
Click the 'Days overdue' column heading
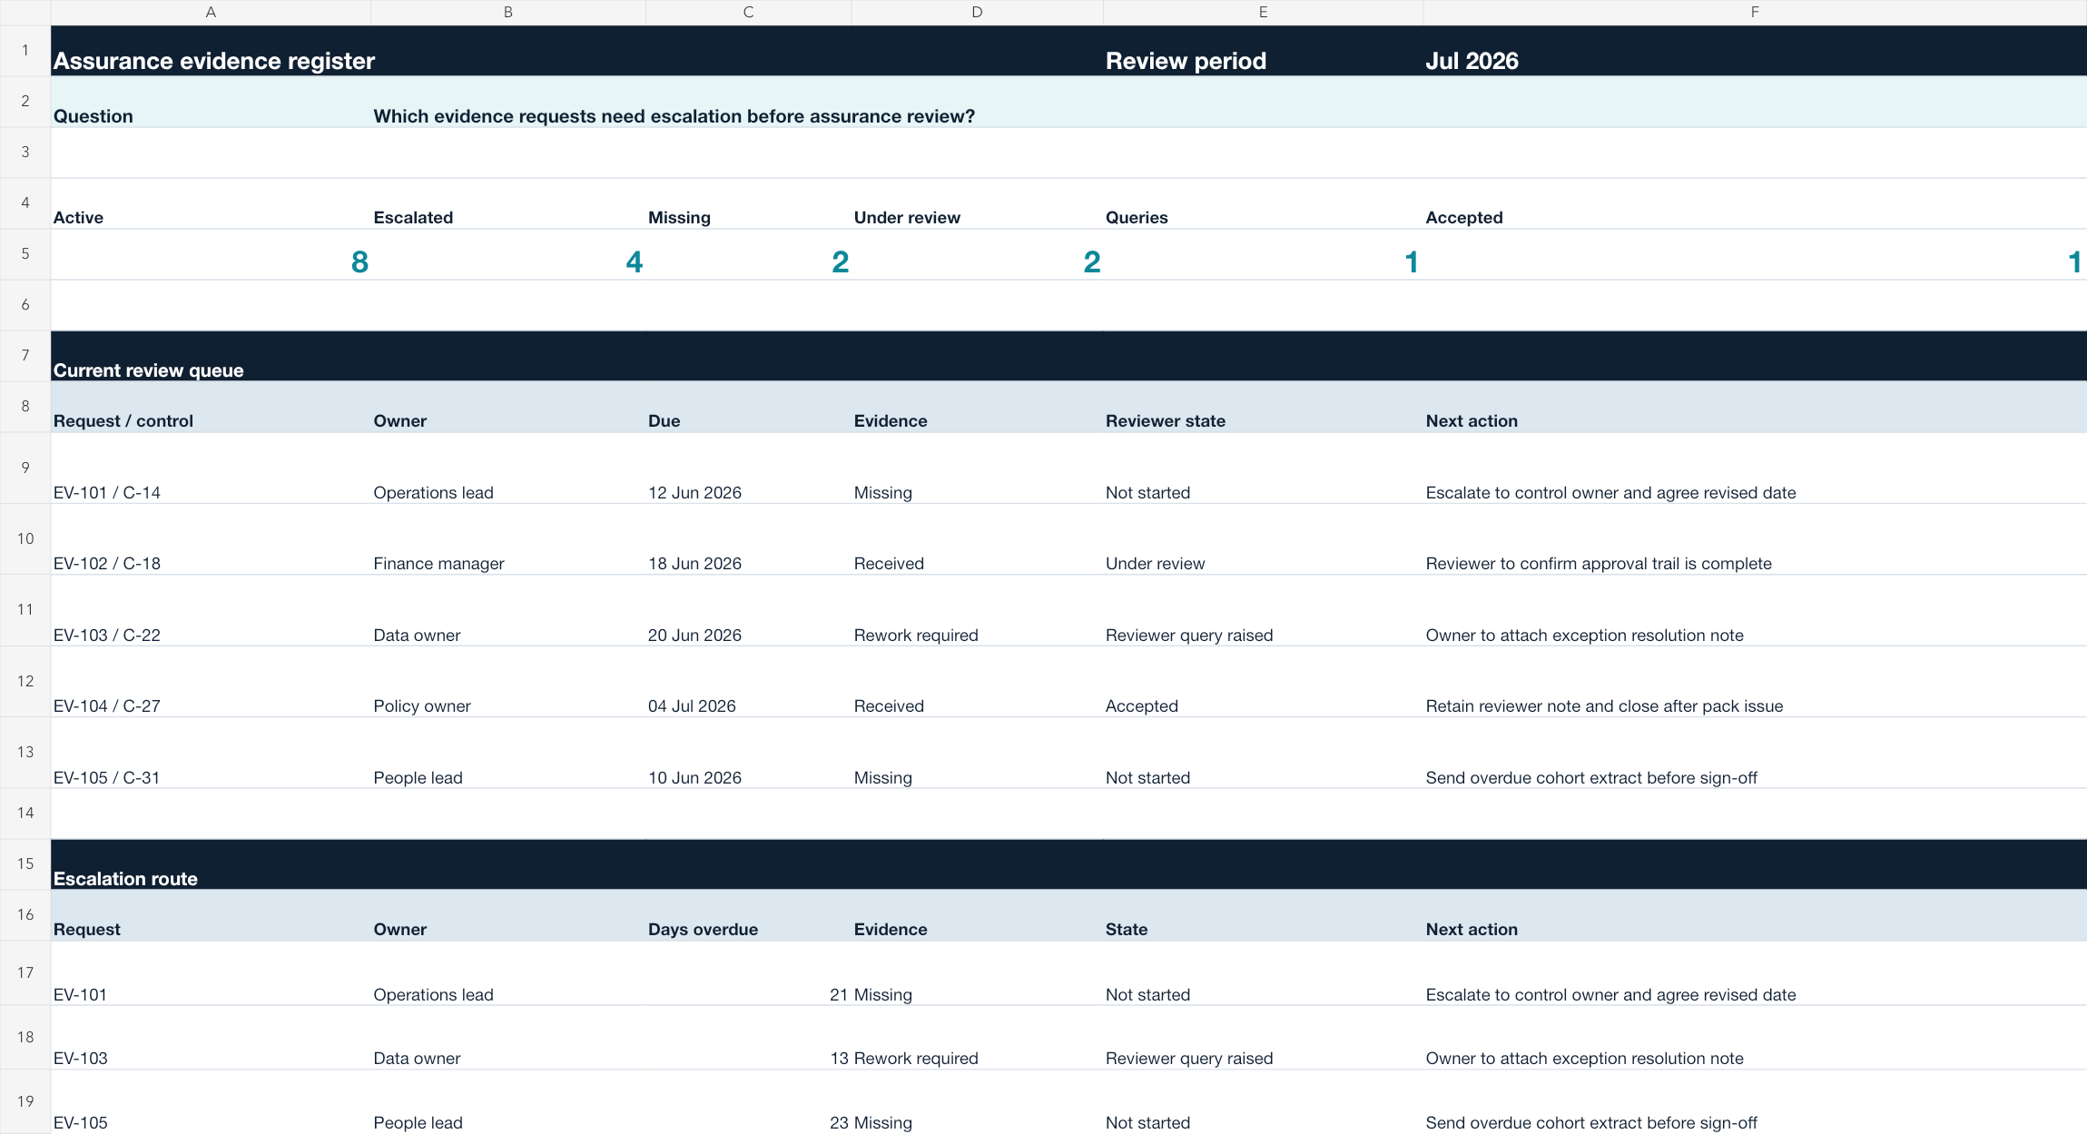click(748, 915)
